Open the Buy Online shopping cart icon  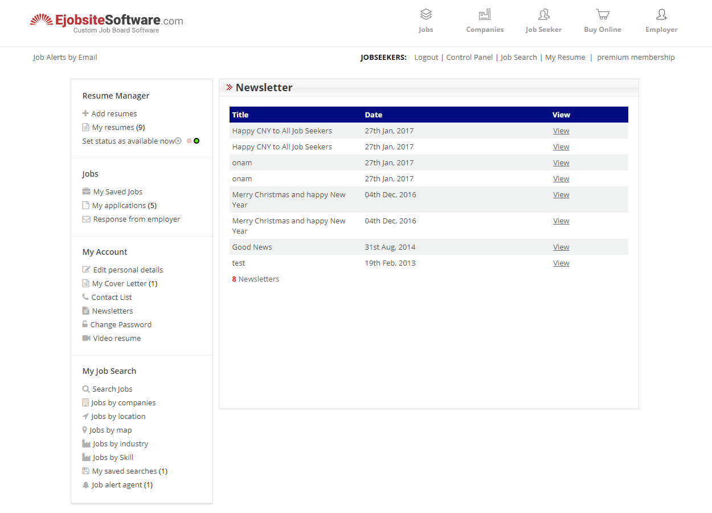coord(603,14)
